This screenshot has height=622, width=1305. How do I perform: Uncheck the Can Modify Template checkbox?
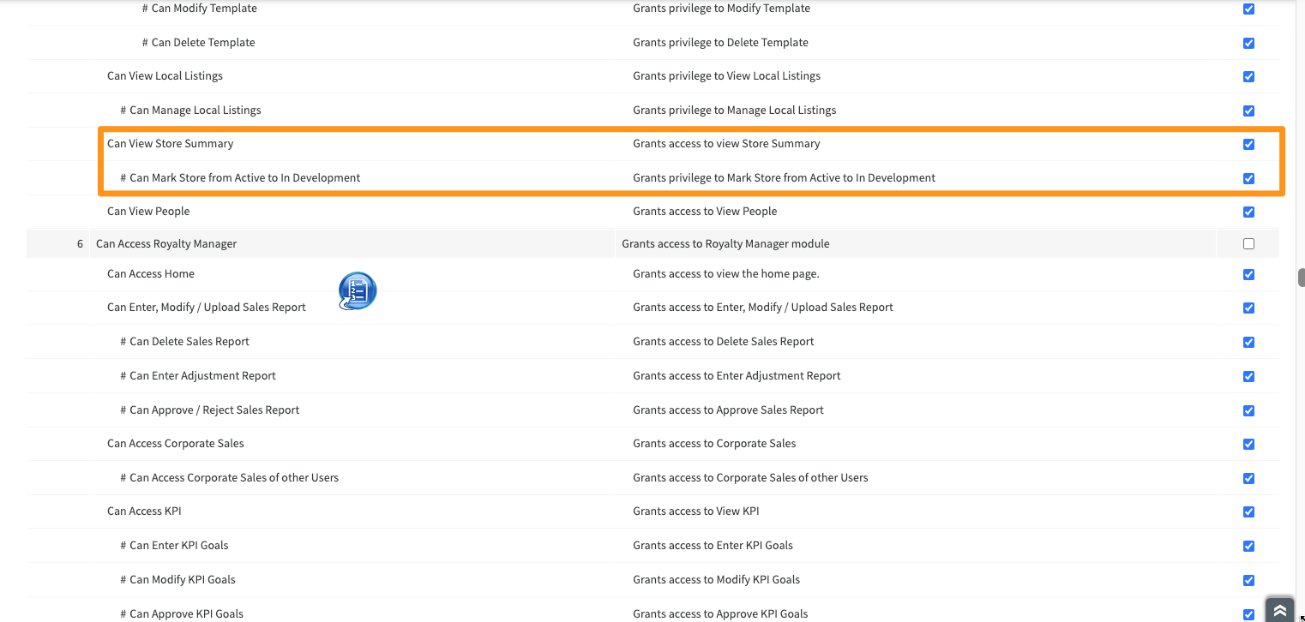(1248, 9)
